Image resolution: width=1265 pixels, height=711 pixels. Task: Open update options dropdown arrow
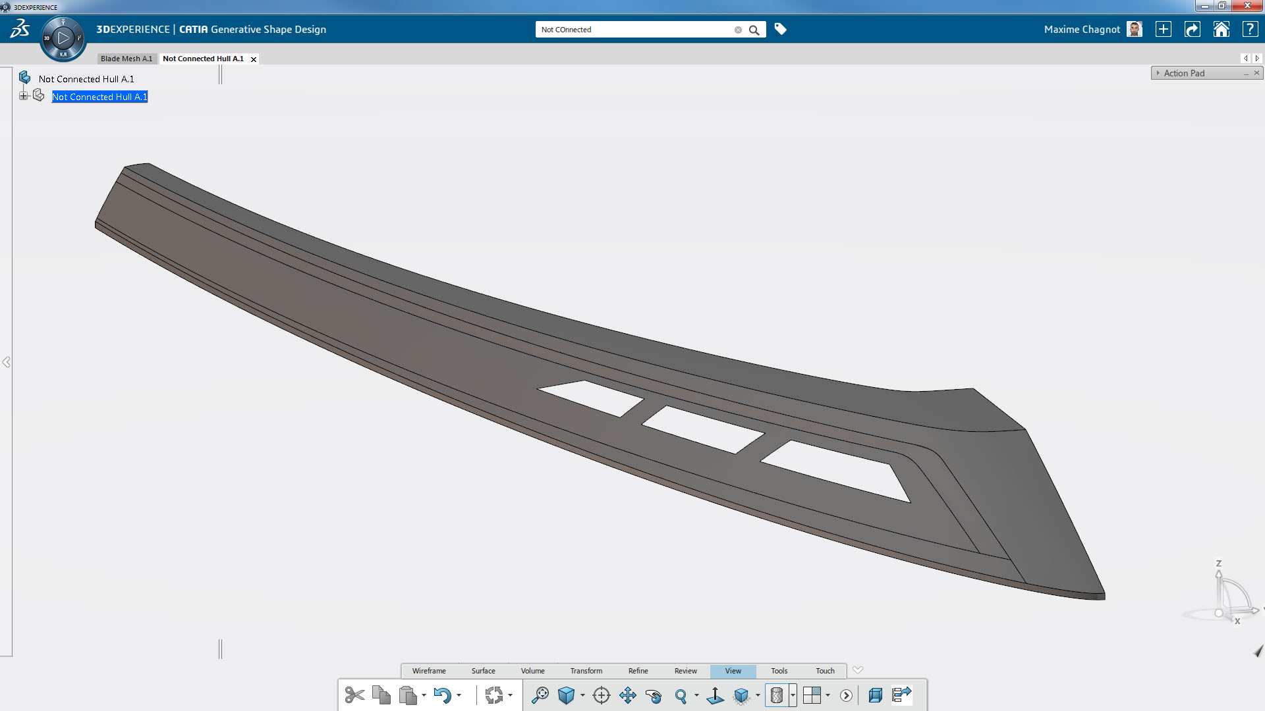click(510, 695)
